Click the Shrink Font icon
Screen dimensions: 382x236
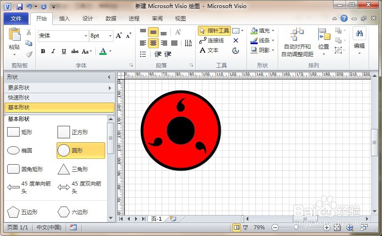point(128,36)
